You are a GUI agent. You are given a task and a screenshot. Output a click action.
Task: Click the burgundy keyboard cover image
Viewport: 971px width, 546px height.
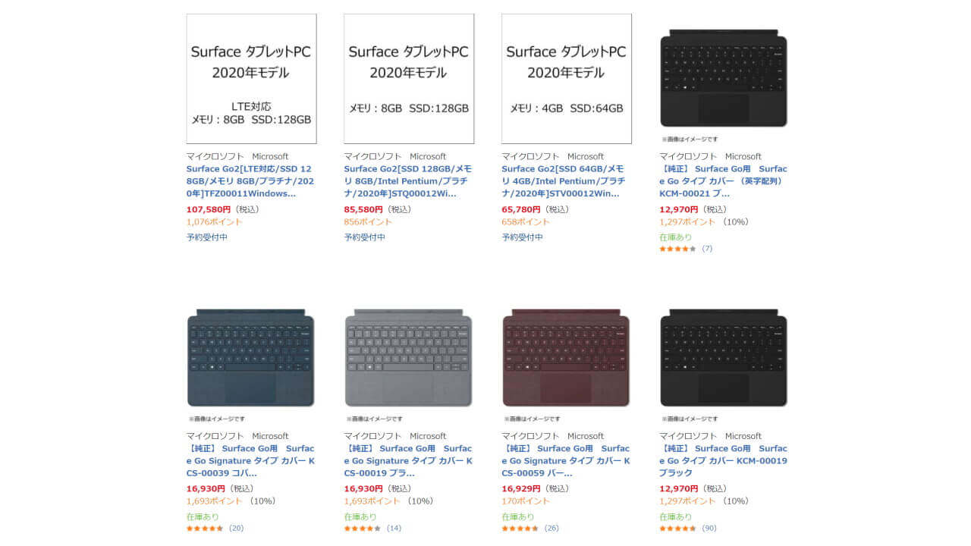point(567,358)
